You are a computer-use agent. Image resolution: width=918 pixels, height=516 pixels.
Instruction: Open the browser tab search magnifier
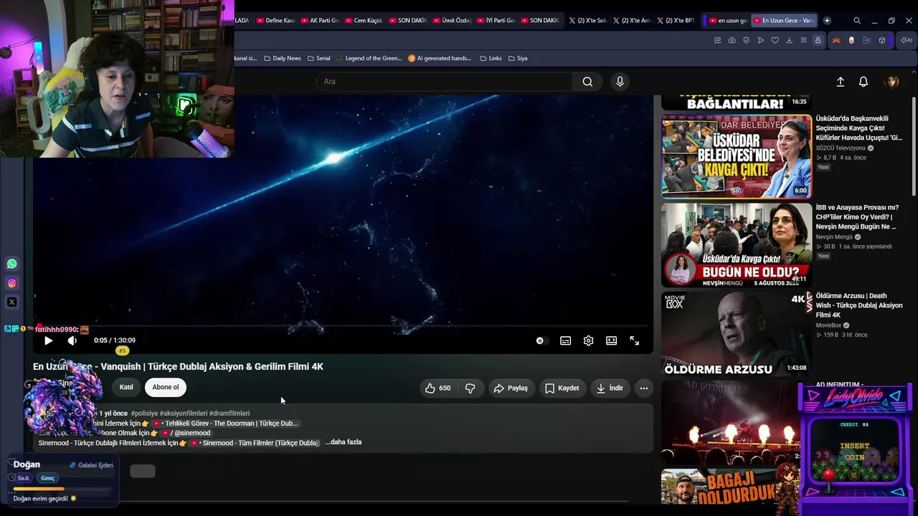(x=857, y=21)
